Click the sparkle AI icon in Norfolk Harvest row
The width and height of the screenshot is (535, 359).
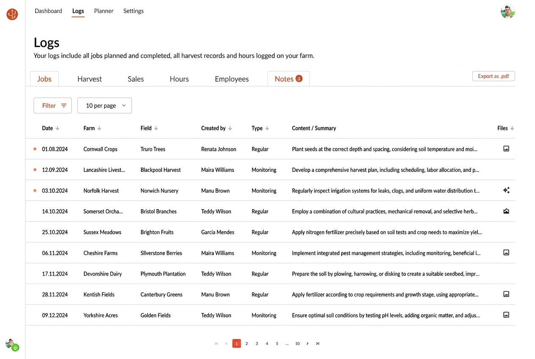[x=506, y=191]
